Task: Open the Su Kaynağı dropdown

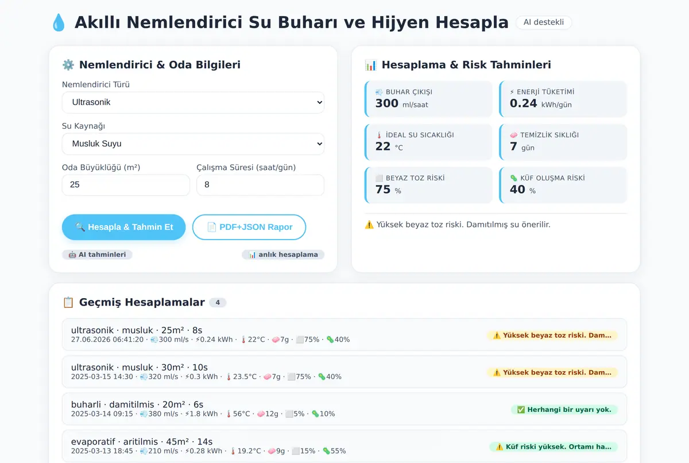Action: [193, 144]
